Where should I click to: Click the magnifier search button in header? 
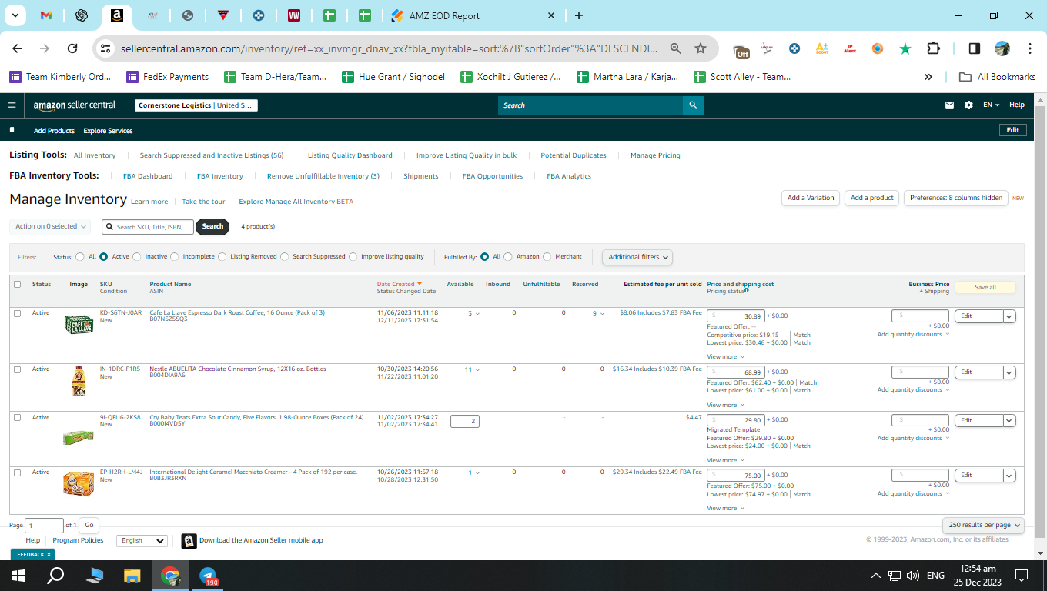coord(693,105)
